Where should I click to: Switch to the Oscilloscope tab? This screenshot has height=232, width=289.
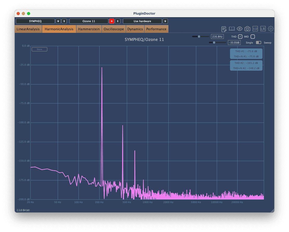tap(114, 29)
